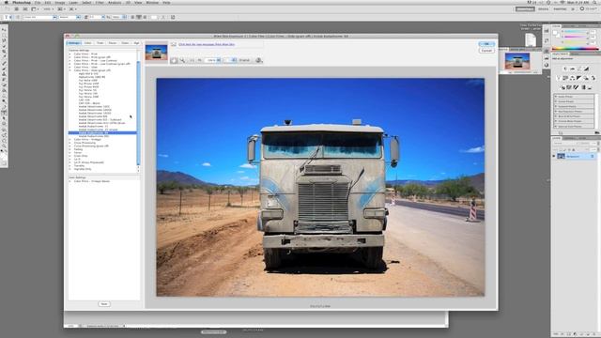Add a Levels adjustment
The height and width of the screenshot is (338, 601).
coord(572,69)
